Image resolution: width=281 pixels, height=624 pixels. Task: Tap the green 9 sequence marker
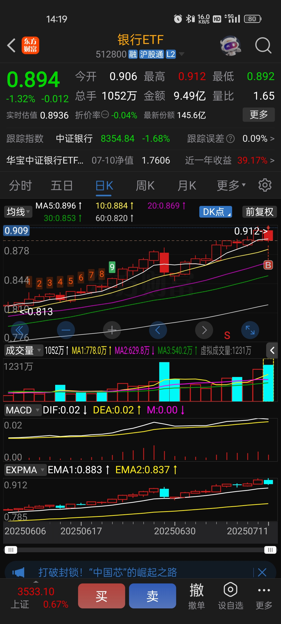point(112,267)
